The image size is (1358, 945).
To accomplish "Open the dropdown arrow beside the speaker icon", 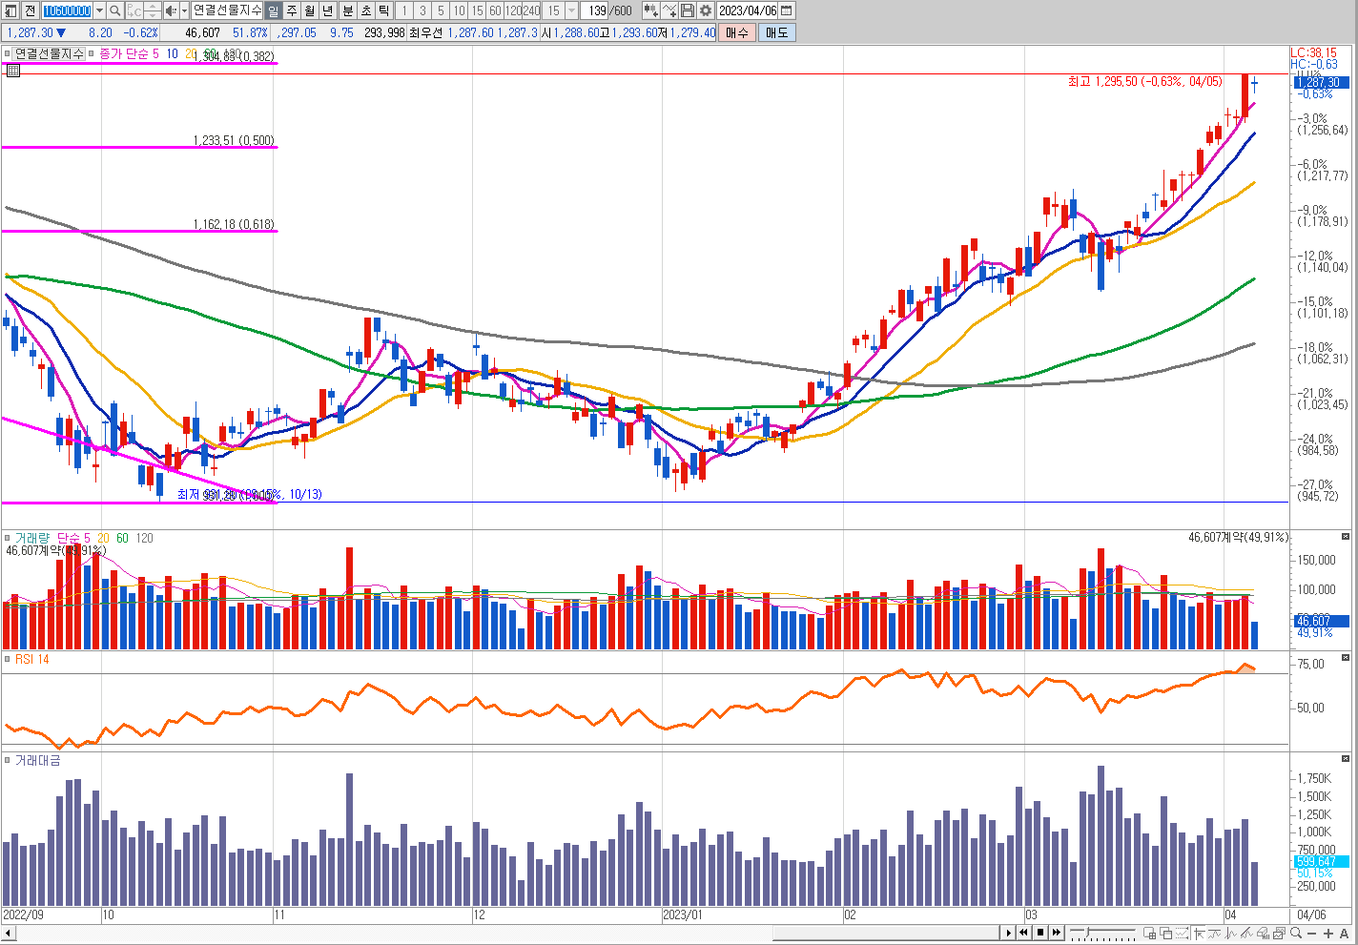I will [x=184, y=10].
